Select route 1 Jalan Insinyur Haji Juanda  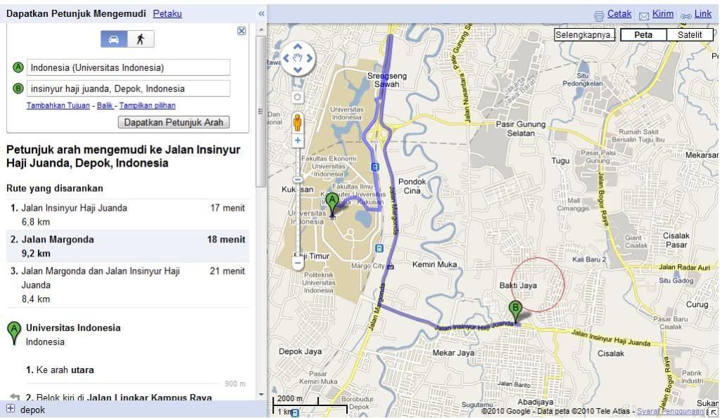click(x=74, y=208)
